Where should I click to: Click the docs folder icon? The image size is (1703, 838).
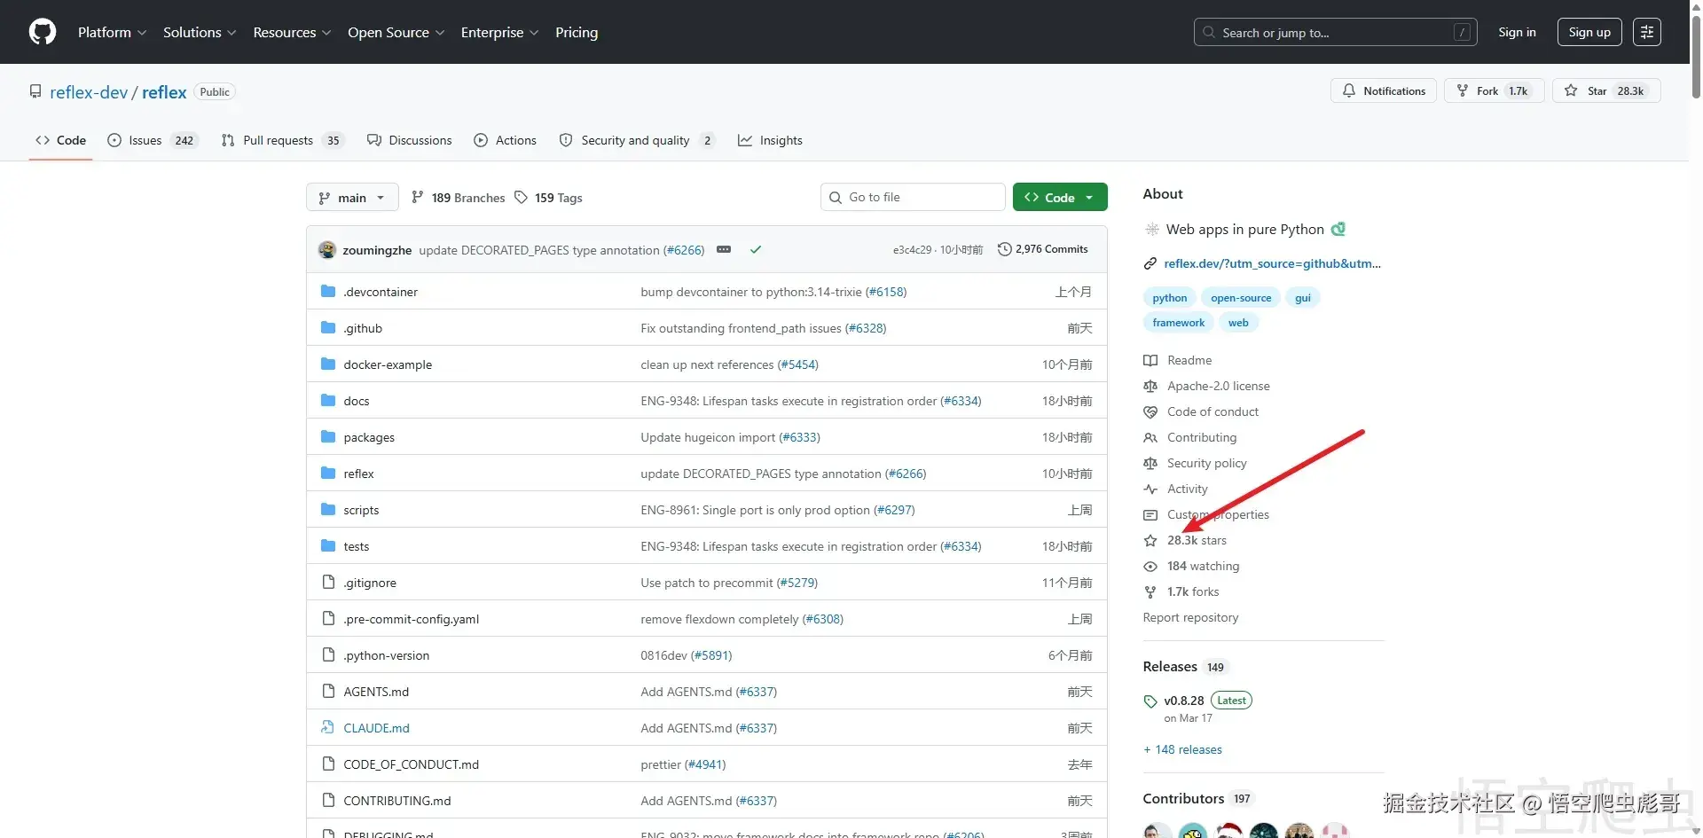pyautogui.click(x=328, y=401)
